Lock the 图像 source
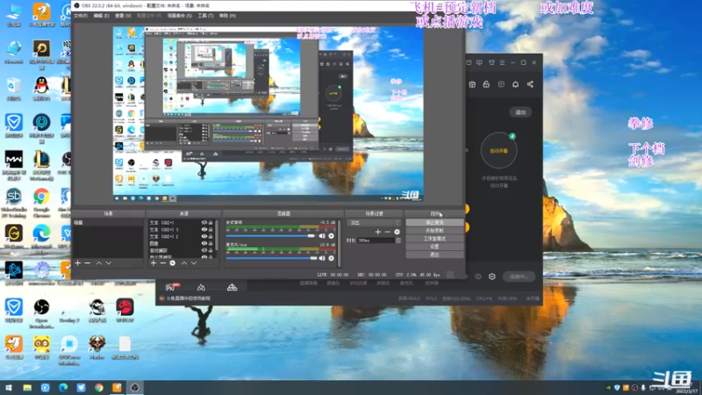Screen dimensions: 702x395 pos(211,244)
